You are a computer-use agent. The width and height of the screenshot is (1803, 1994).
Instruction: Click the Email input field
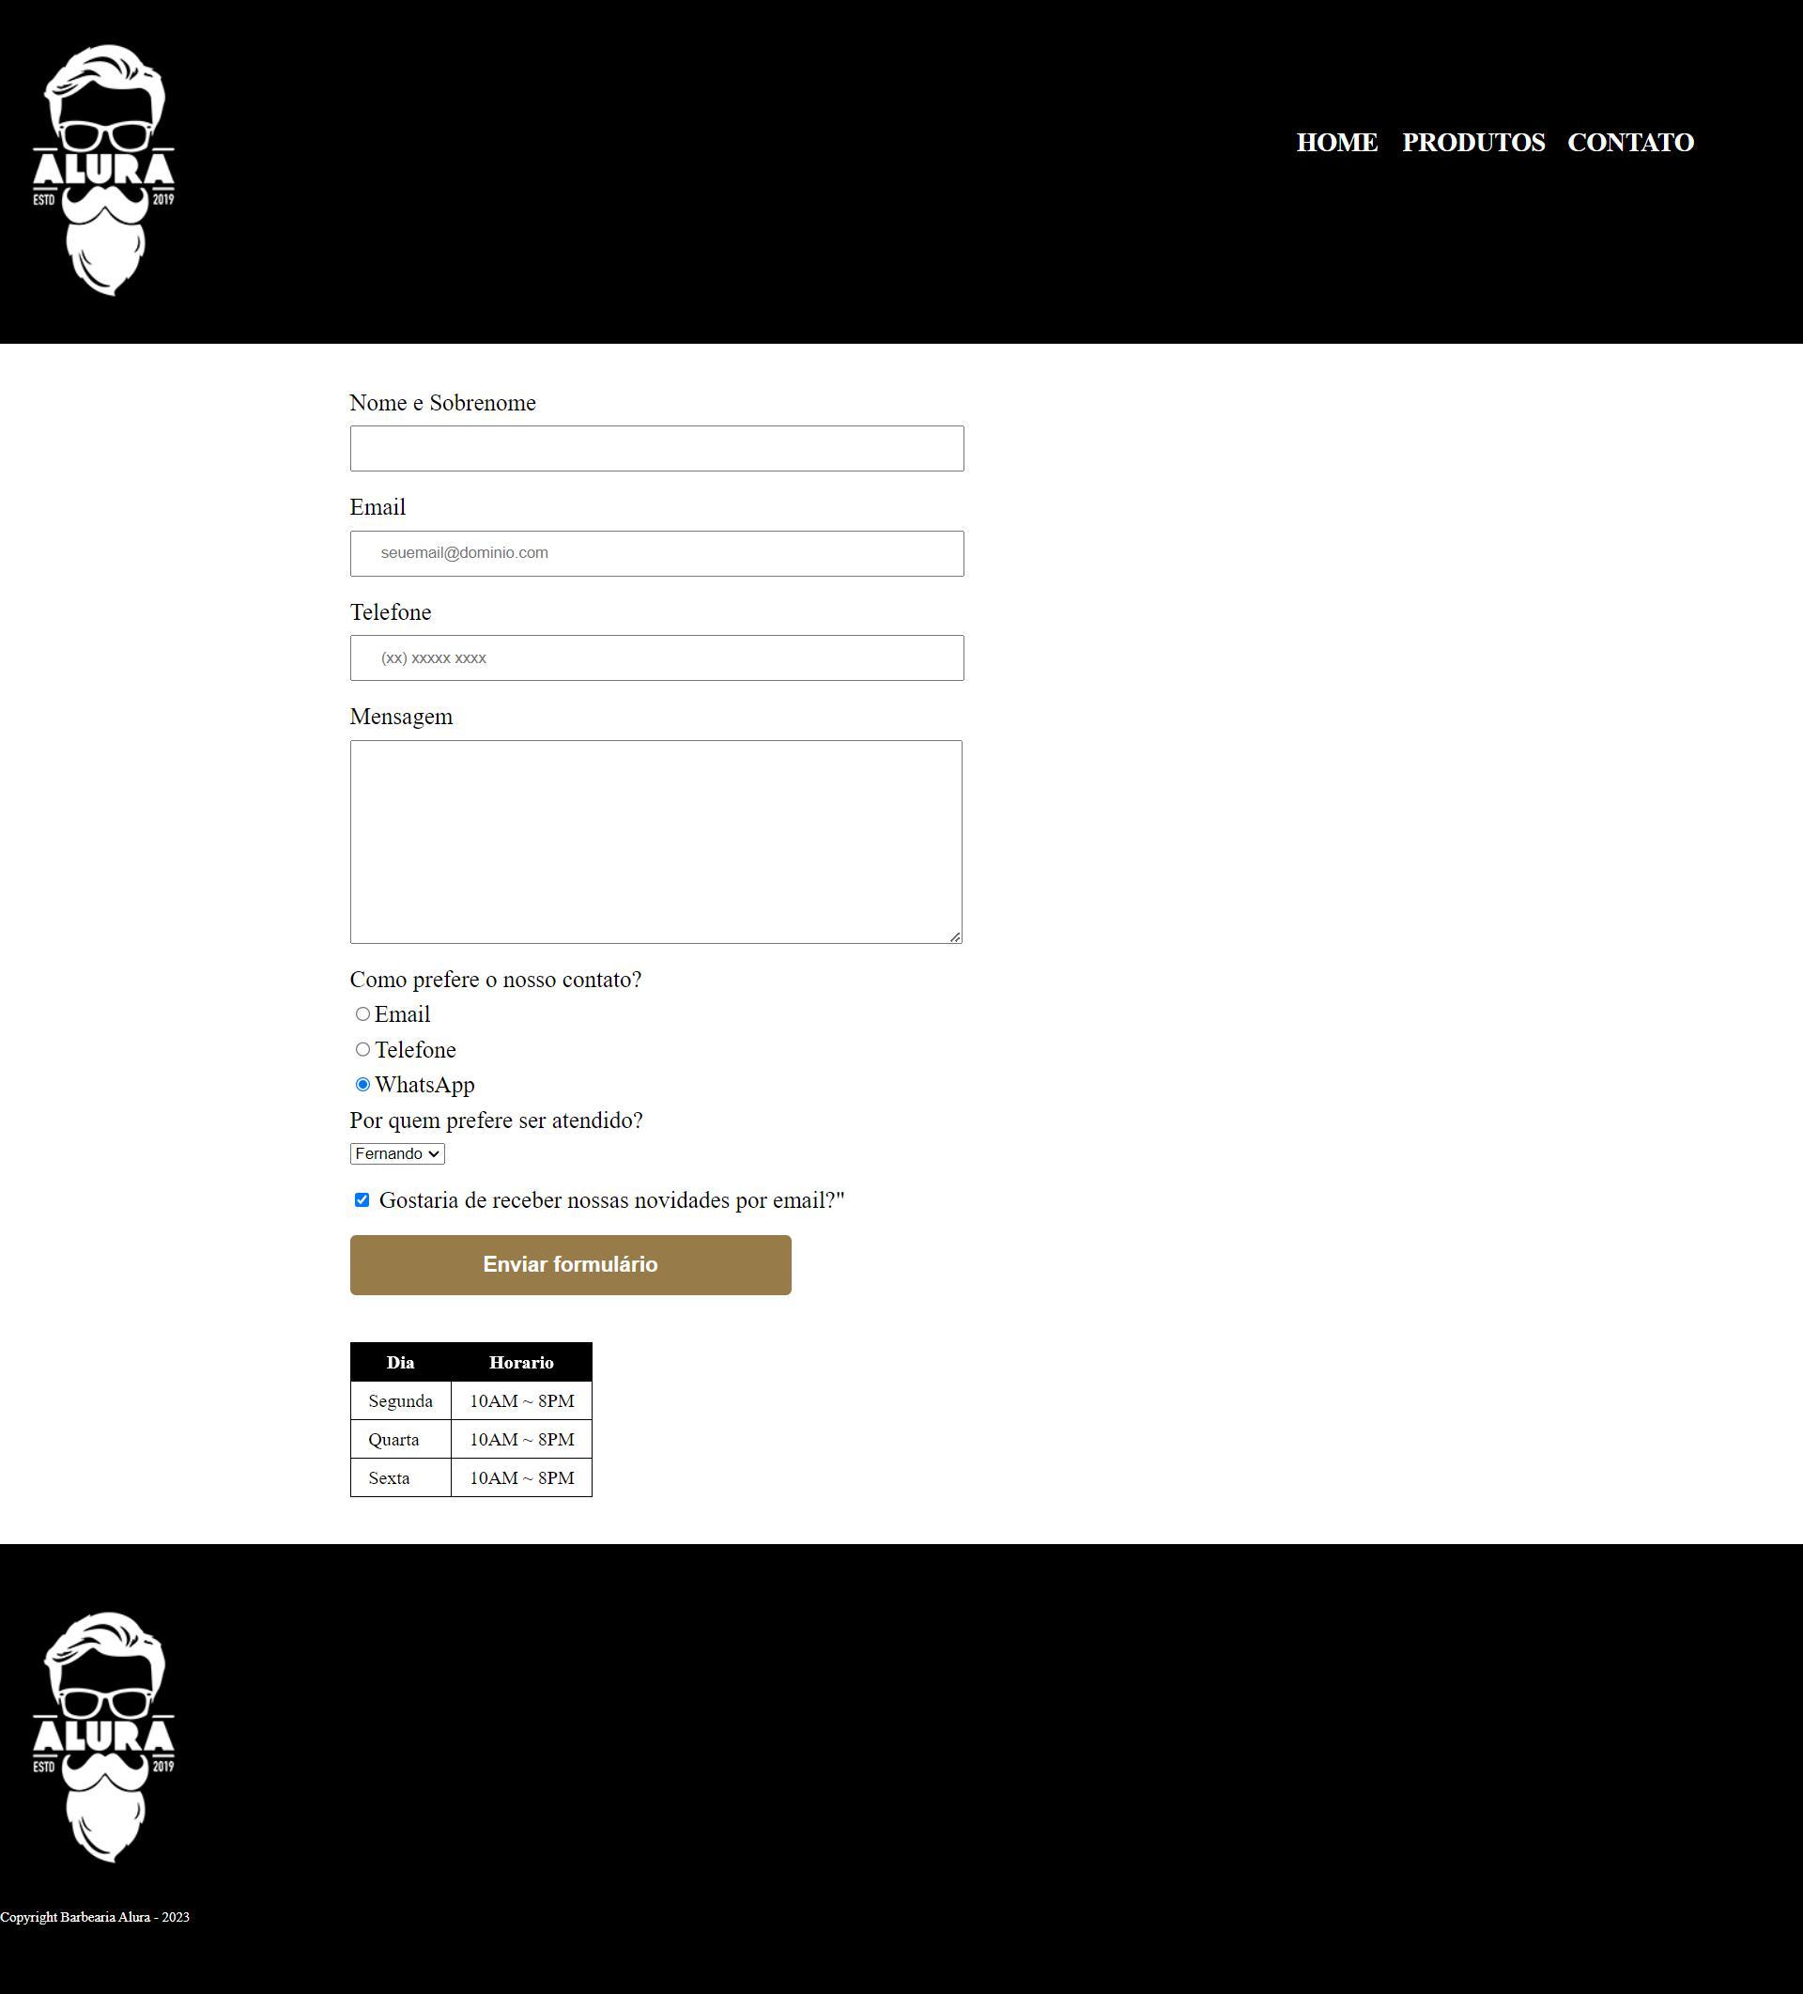(x=656, y=552)
